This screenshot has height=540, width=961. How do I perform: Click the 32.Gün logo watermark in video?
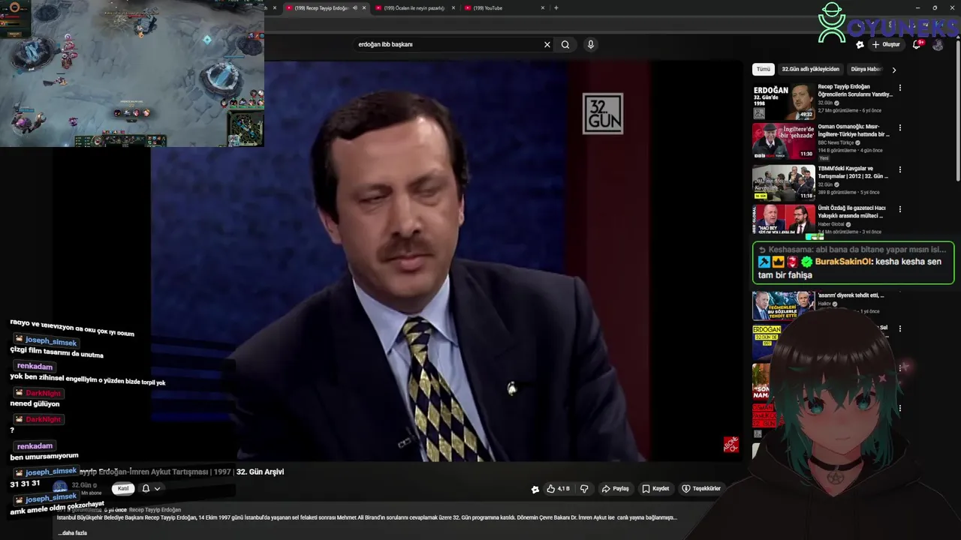pos(603,113)
